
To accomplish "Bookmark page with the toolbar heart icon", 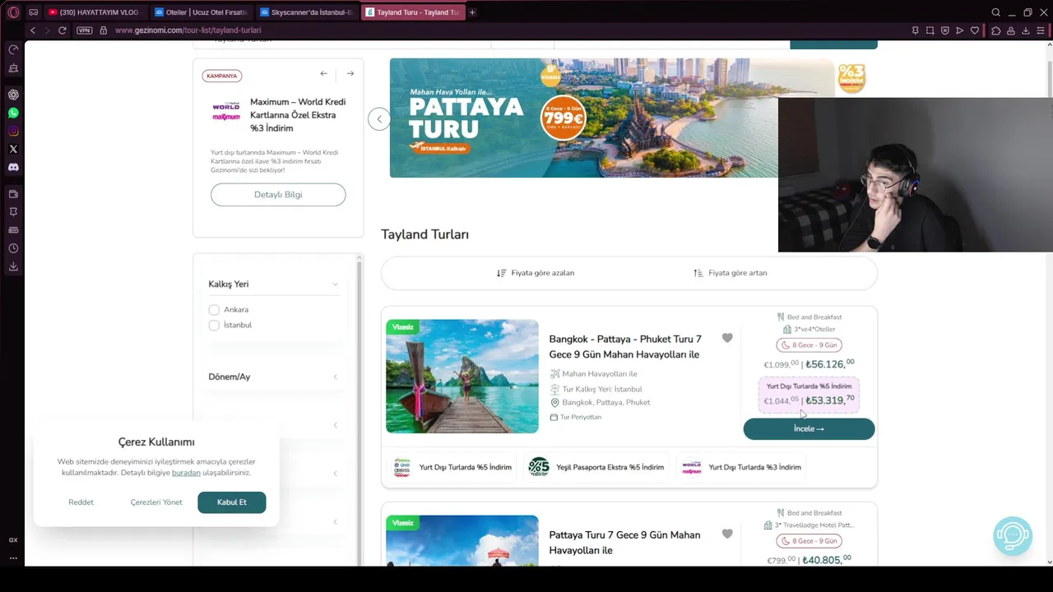I will 975,30.
